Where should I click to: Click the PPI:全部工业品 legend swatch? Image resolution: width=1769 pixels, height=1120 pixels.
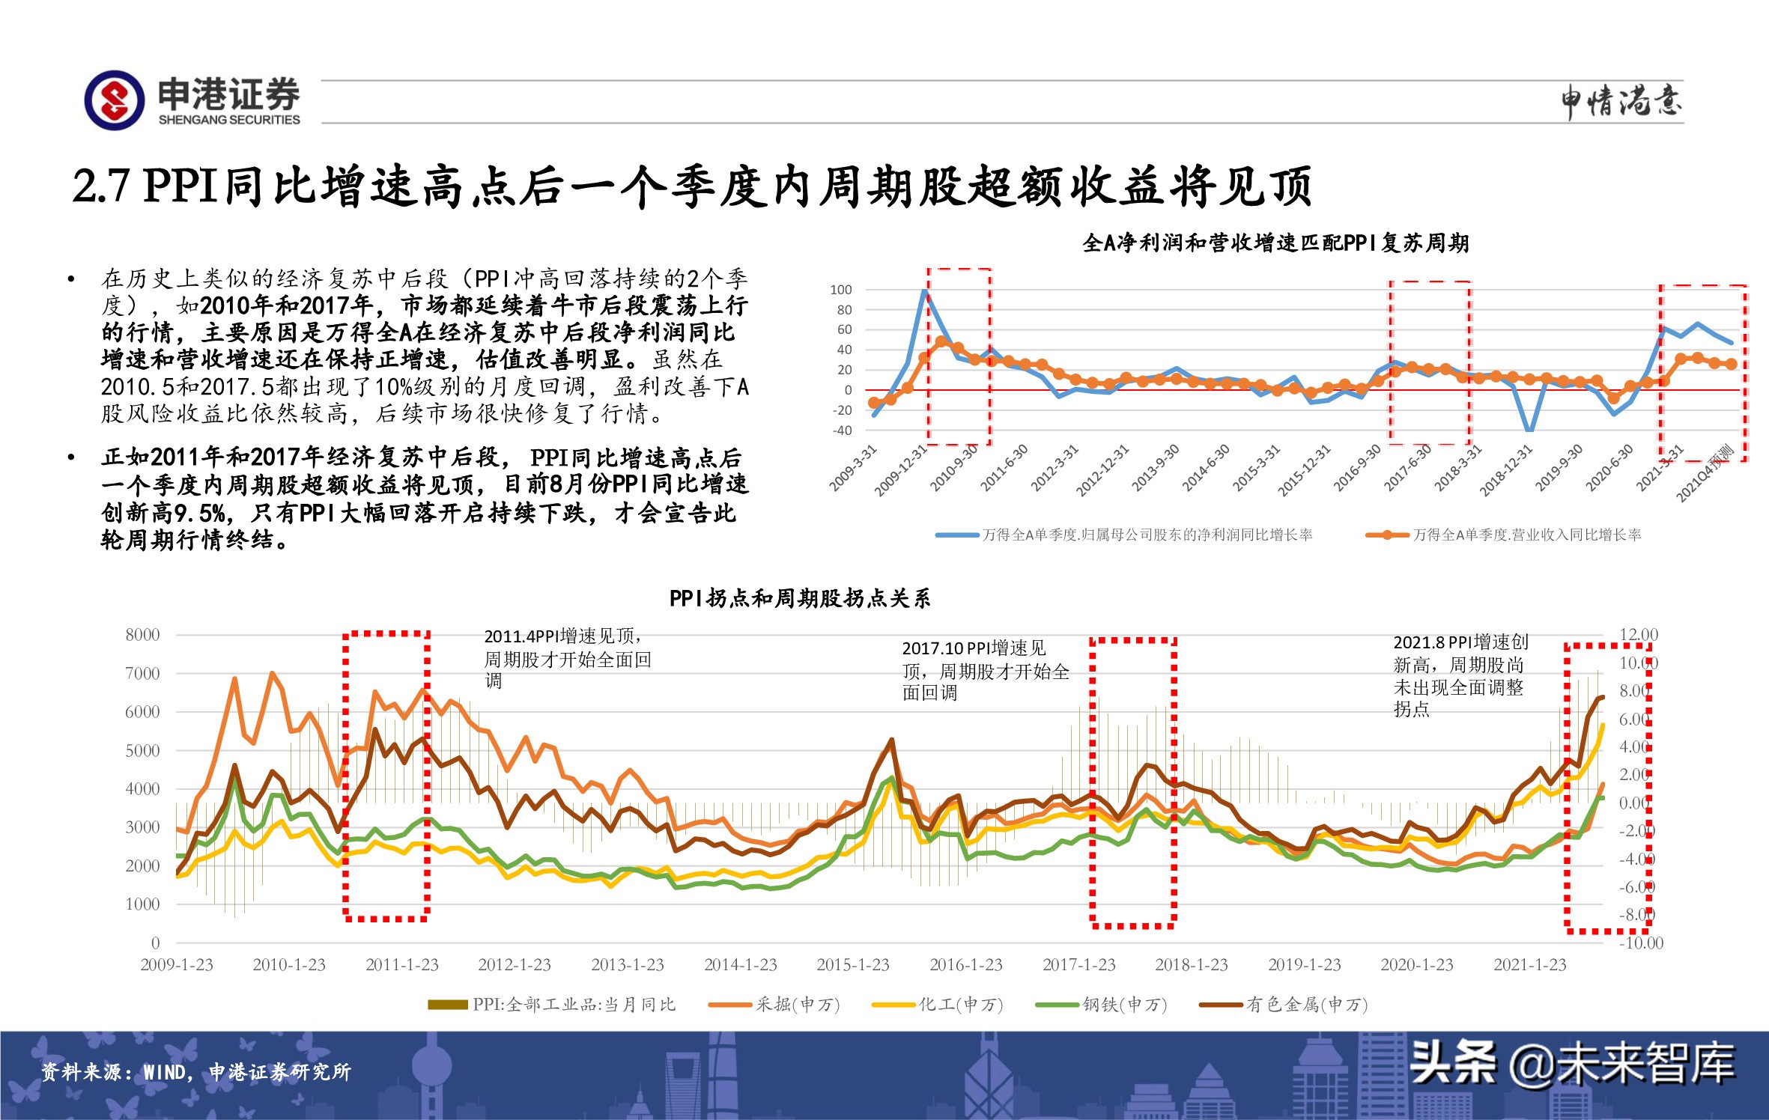click(x=448, y=1005)
